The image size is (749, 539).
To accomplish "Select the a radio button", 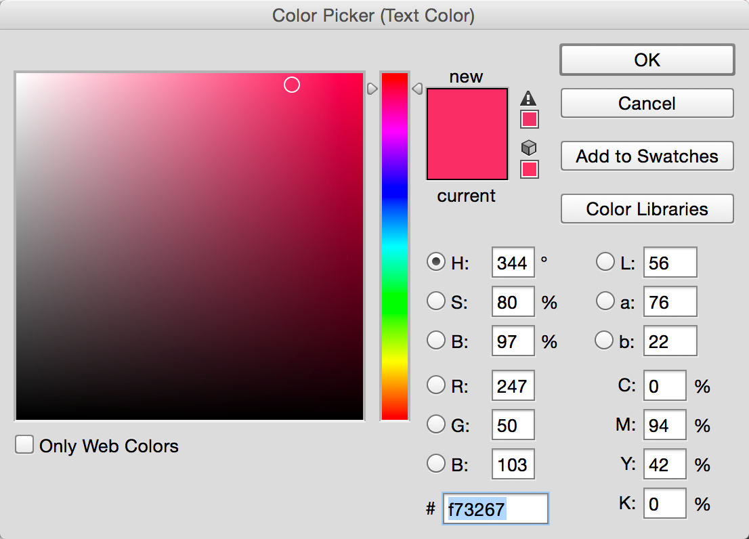I will coord(605,301).
